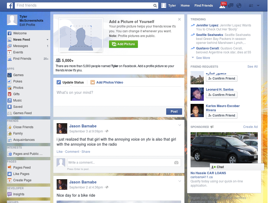Image resolution: width=271 pixels, height=203 pixels.
Task: Click Comment under the ytv post
Action: click(72, 152)
